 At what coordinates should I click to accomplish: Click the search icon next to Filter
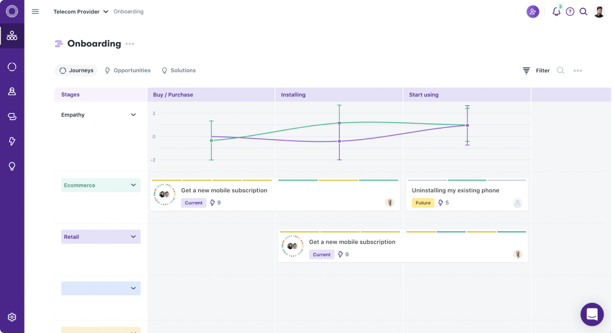tap(561, 71)
